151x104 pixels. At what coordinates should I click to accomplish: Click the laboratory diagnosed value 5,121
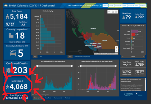point(10,24)
